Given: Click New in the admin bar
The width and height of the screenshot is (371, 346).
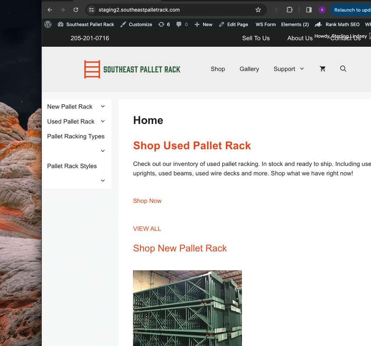Looking at the screenshot, I should (203, 24).
